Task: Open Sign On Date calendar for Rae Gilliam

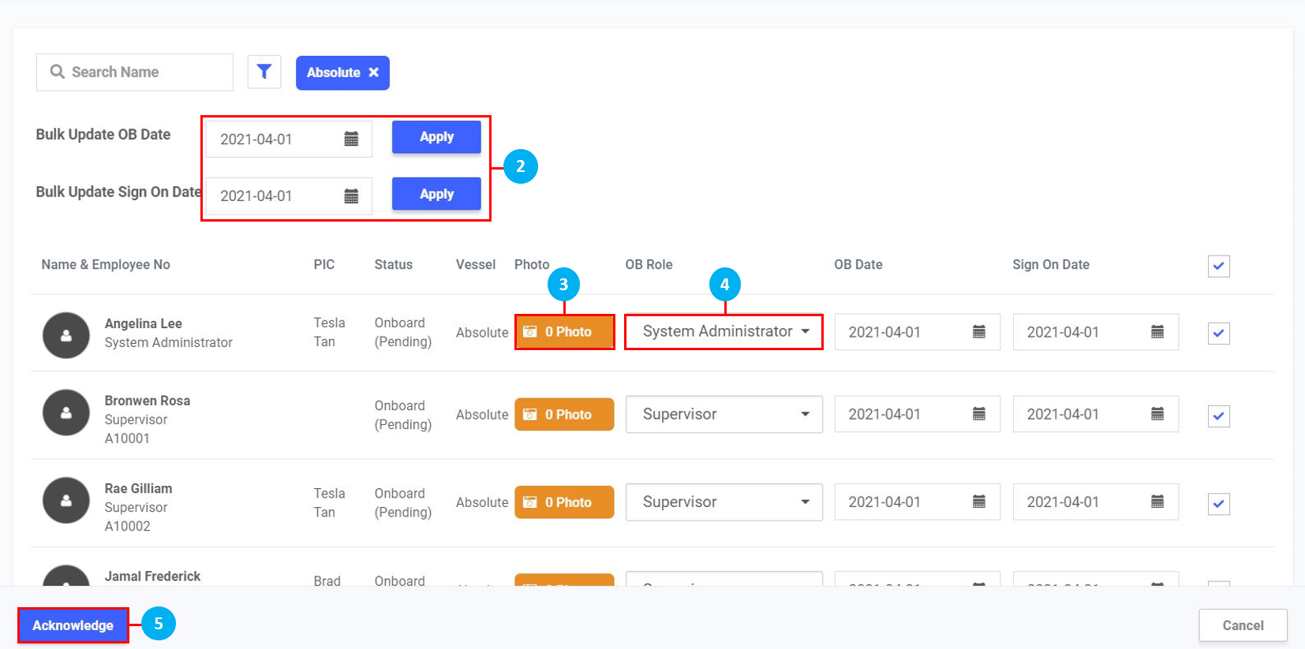Action: pos(1157,502)
